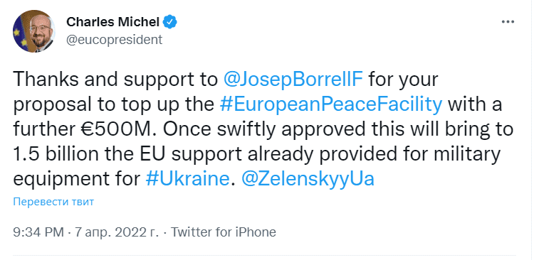
Task: Open the three-dot more options menu
Action: click(508, 22)
